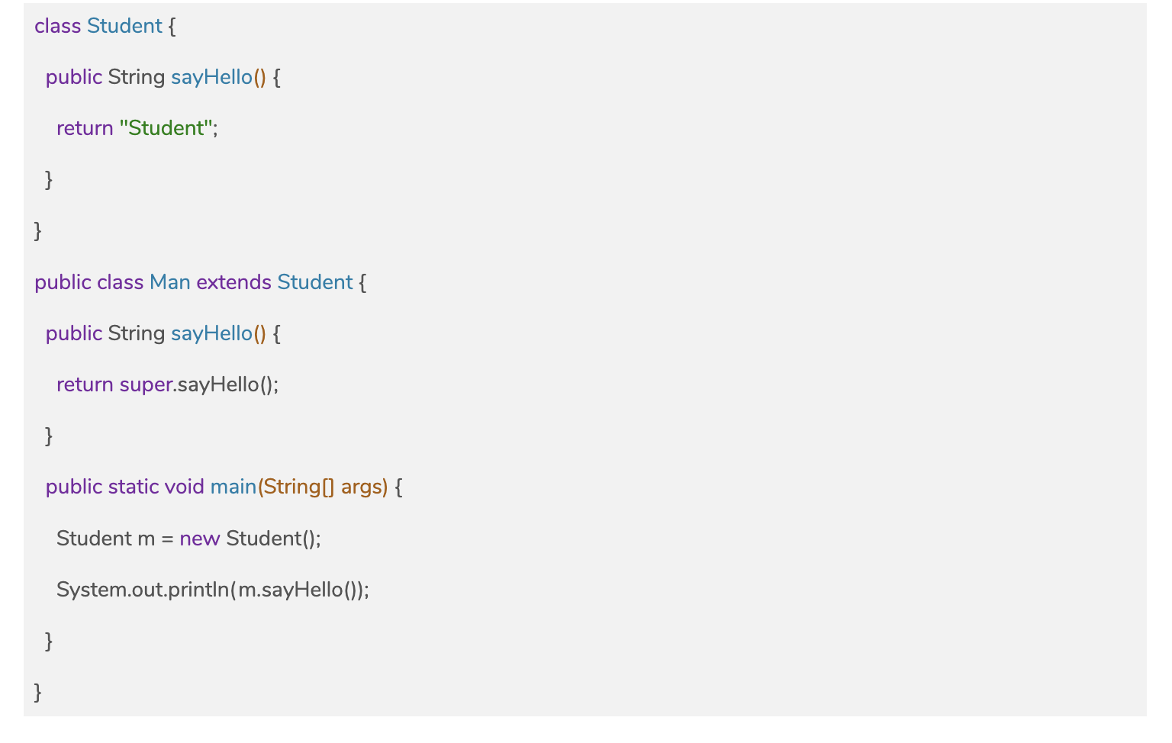Click Student in the first class declaration

pos(124,26)
